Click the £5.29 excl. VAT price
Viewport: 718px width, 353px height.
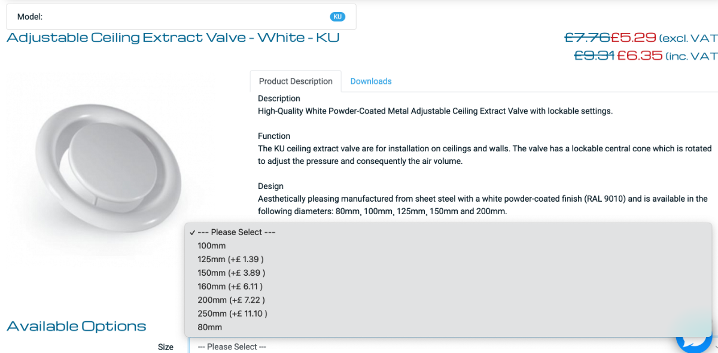(x=634, y=37)
